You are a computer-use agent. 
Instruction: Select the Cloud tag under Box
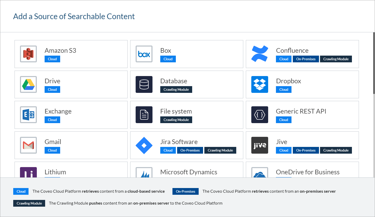(168, 59)
